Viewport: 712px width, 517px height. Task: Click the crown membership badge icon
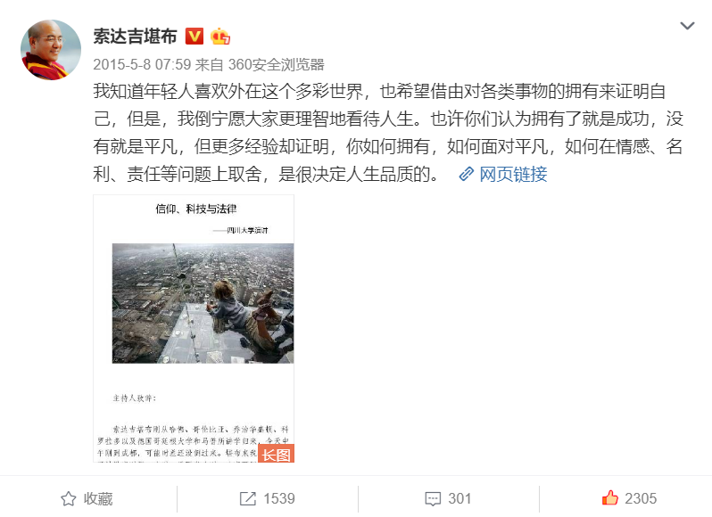pos(220,37)
